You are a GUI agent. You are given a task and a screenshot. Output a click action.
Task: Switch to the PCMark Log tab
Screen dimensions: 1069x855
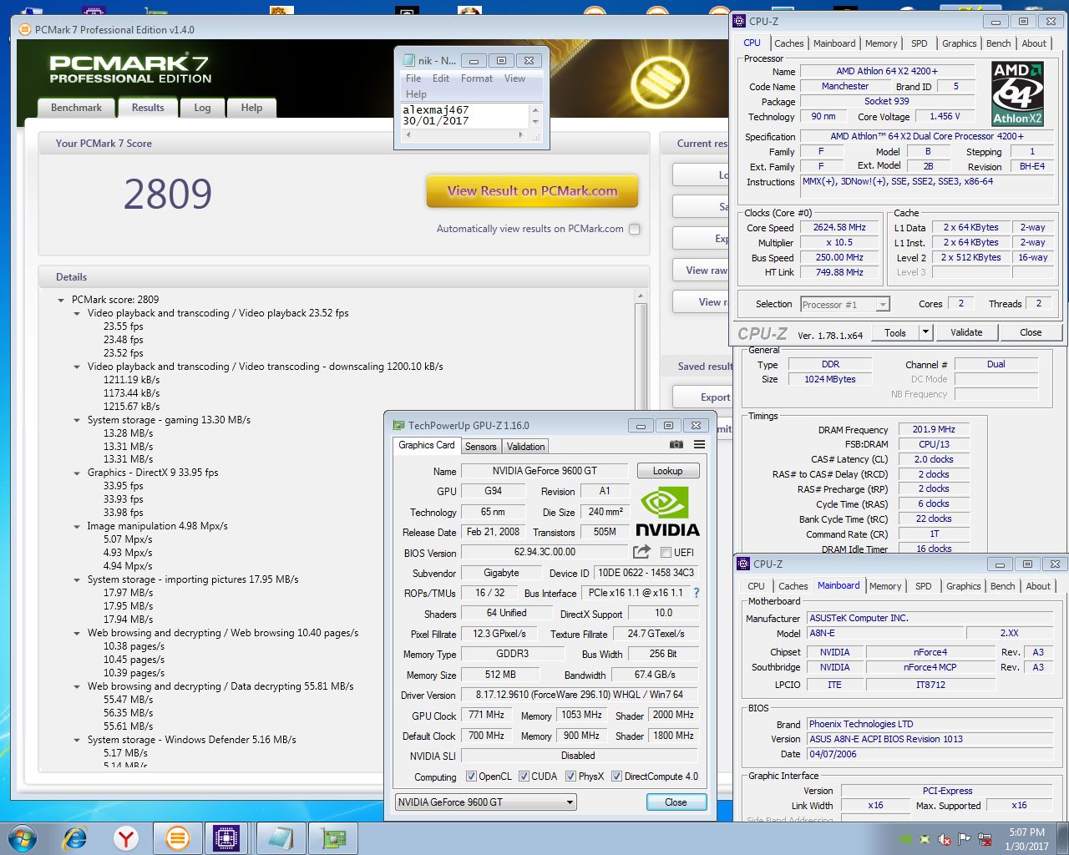[202, 108]
